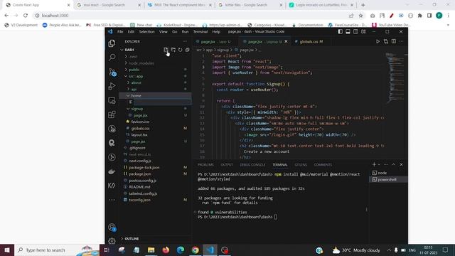The height and width of the screenshot is (256, 455).
Task: Open Windows Start menu
Action: click(7, 250)
